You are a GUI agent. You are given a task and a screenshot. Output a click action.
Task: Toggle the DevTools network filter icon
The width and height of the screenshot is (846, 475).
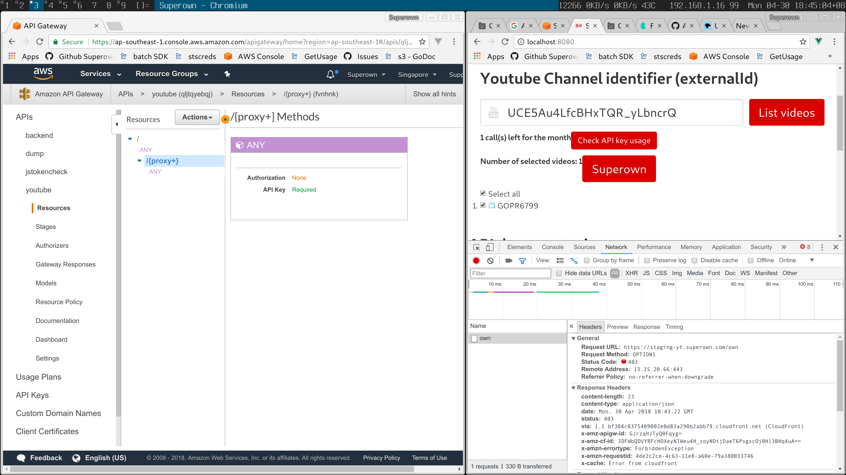point(522,261)
